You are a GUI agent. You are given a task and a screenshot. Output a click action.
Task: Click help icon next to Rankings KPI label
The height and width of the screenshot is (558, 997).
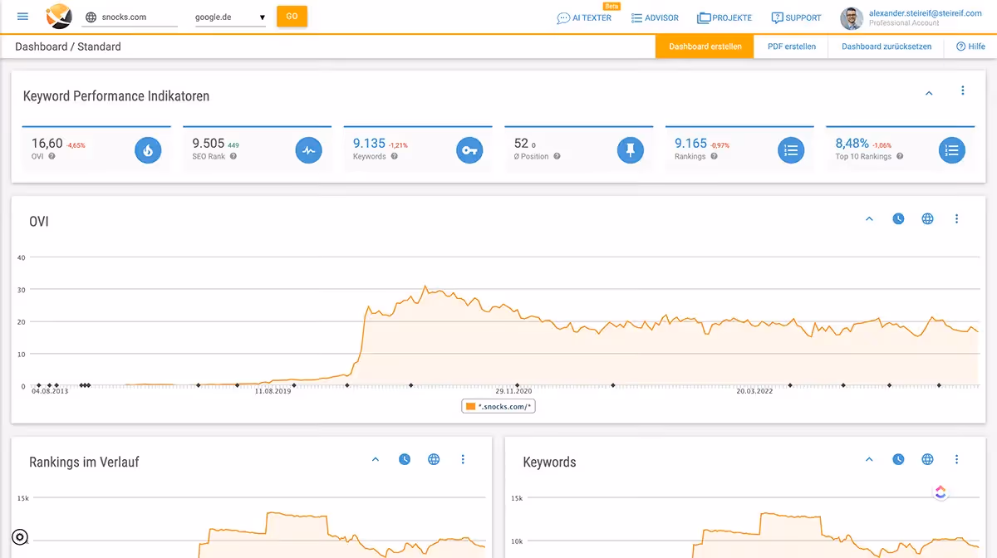(x=714, y=156)
